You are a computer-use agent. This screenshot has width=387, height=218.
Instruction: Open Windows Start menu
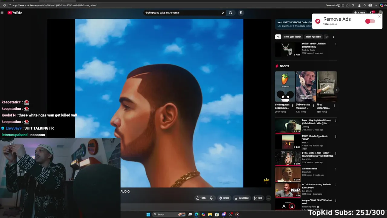click(x=148, y=214)
